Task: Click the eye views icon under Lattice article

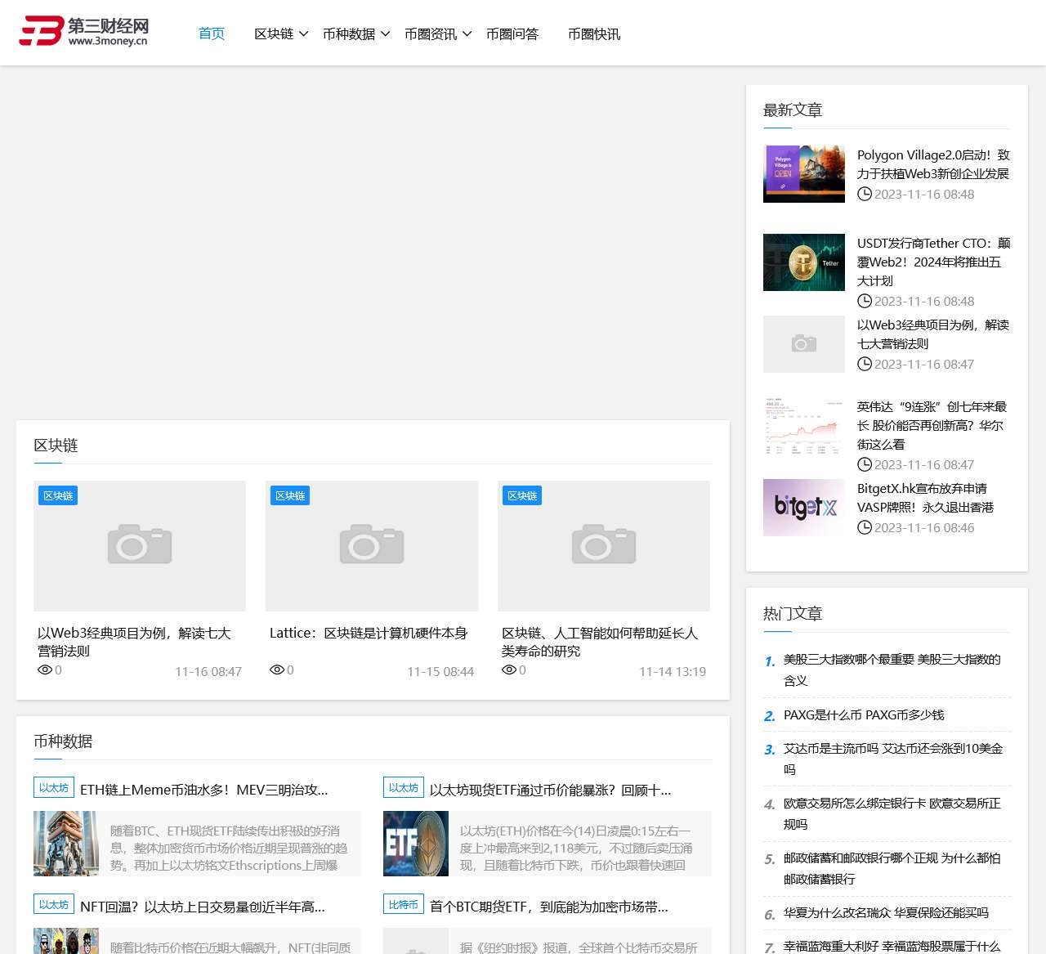Action: click(277, 670)
